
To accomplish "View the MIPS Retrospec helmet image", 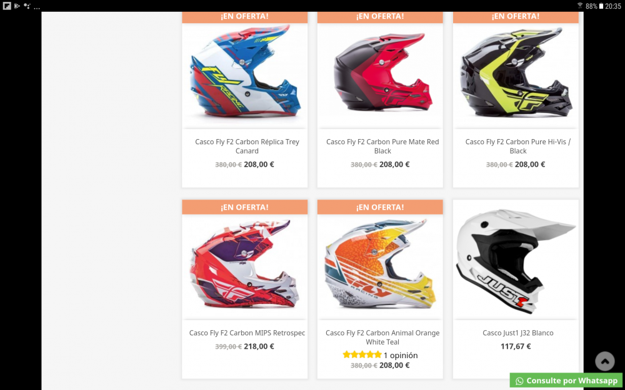I will point(245,266).
